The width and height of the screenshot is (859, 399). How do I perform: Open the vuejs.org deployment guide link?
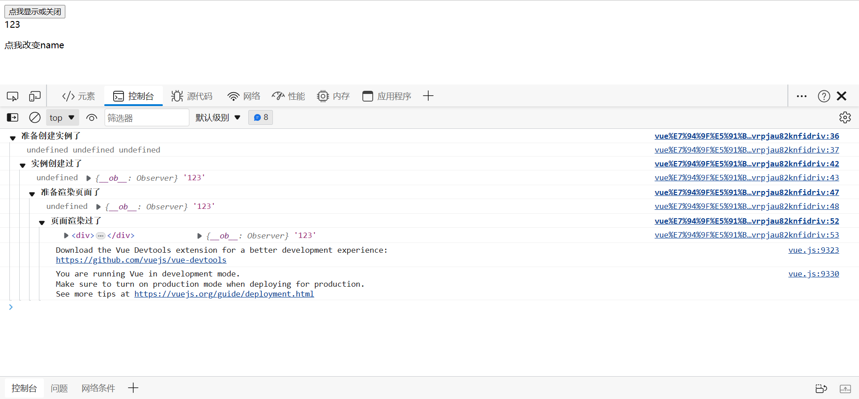point(224,294)
